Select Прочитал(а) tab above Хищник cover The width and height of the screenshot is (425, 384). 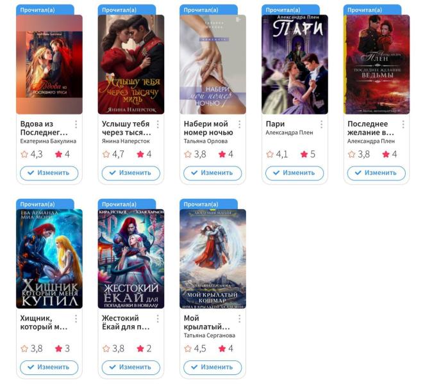coord(45,204)
